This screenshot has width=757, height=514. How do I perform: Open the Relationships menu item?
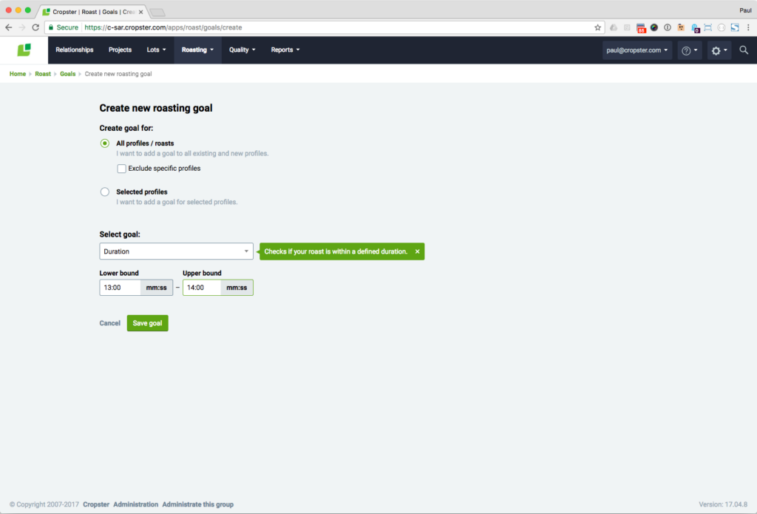tap(75, 50)
